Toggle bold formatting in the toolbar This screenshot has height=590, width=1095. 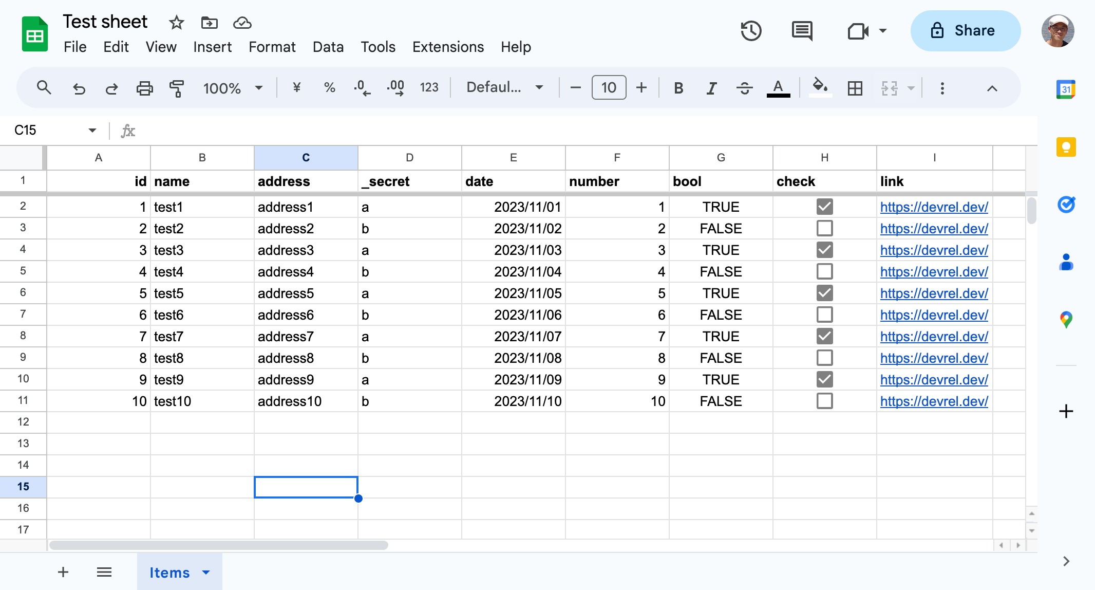click(678, 87)
